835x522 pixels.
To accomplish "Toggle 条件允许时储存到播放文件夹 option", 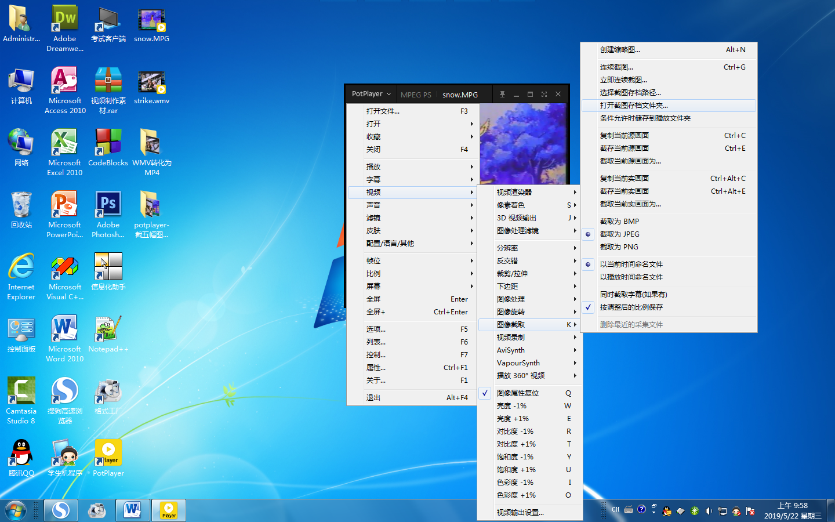I will click(x=669, y=118).
